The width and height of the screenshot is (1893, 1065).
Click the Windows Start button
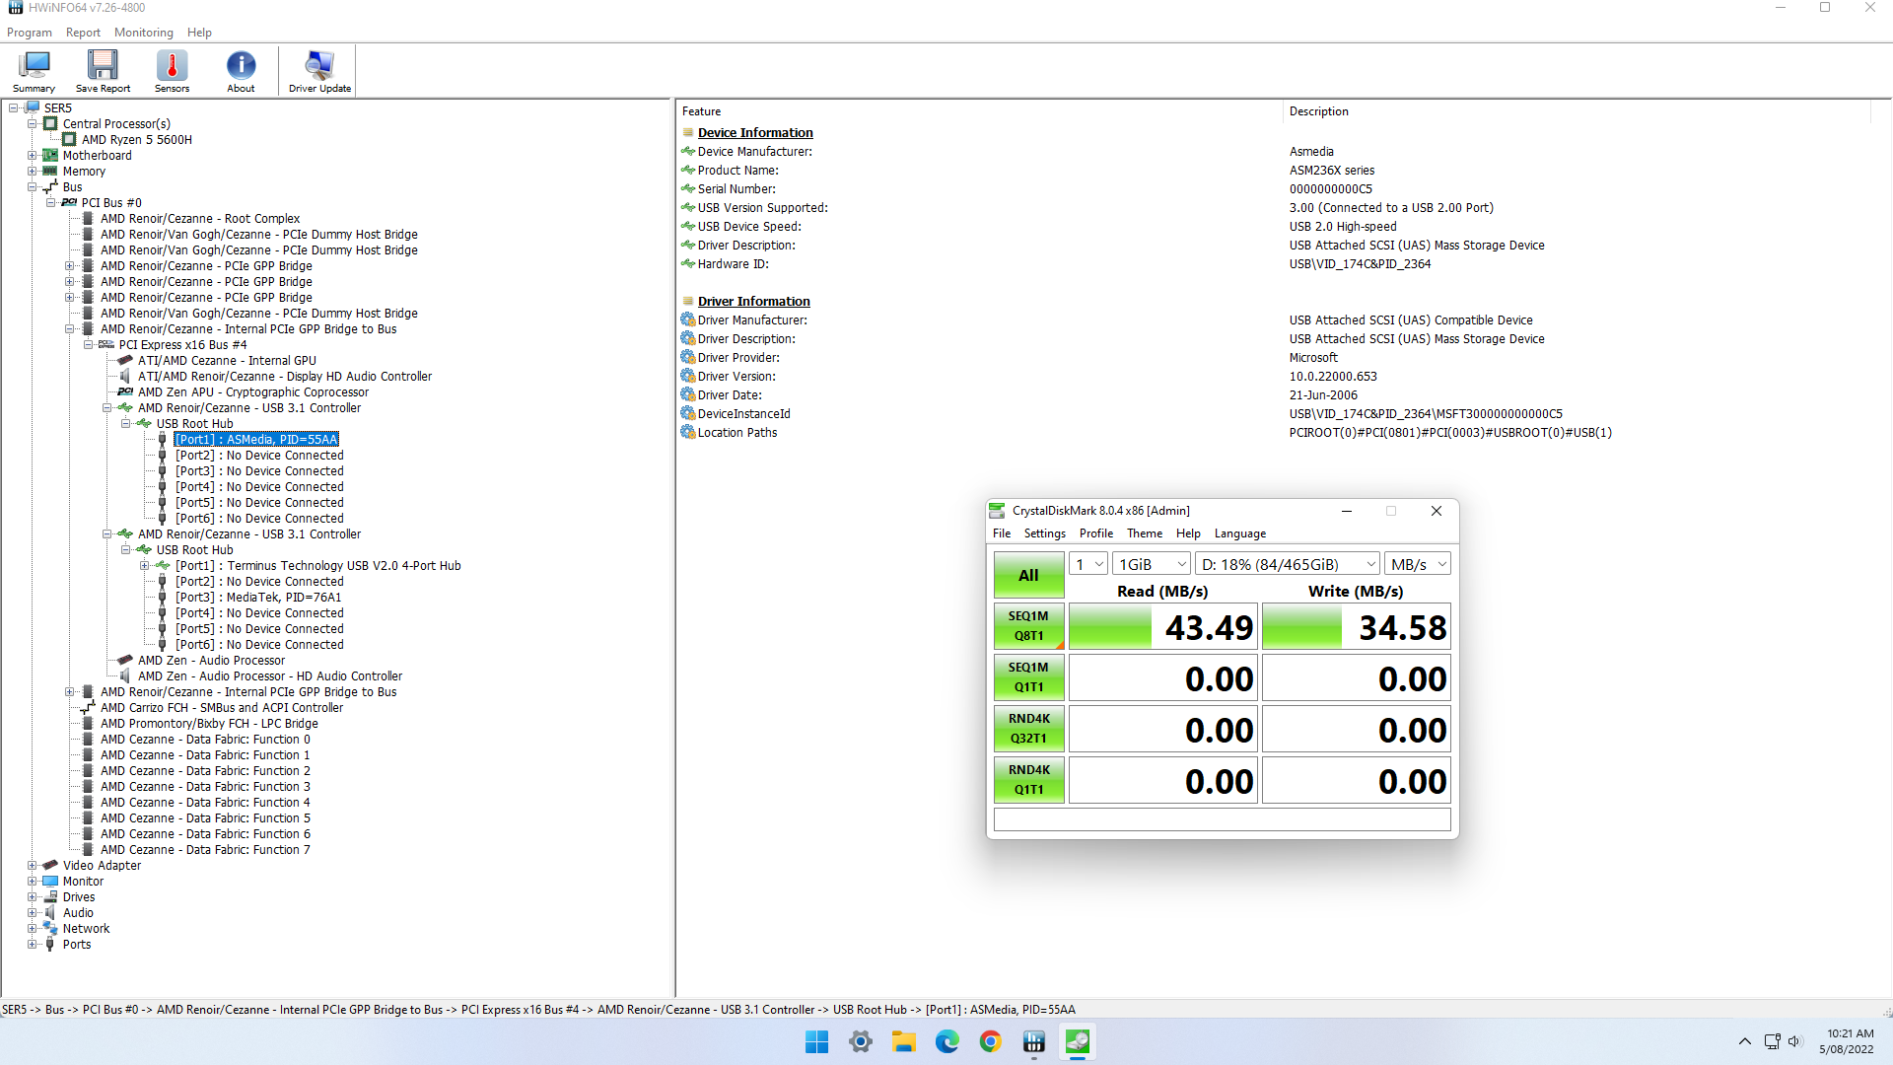[x=816, y=1041]
